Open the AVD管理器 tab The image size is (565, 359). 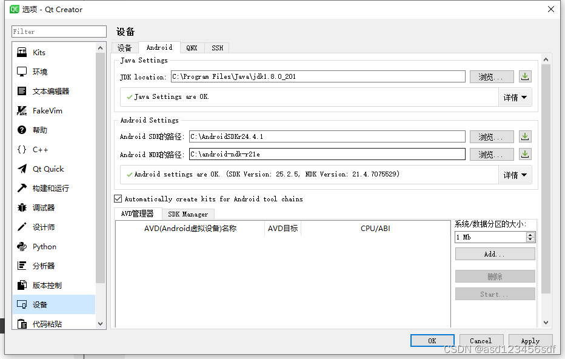(x=138, y=213)
